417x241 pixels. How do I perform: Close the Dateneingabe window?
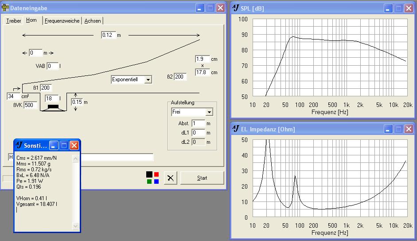click(221, 8)
